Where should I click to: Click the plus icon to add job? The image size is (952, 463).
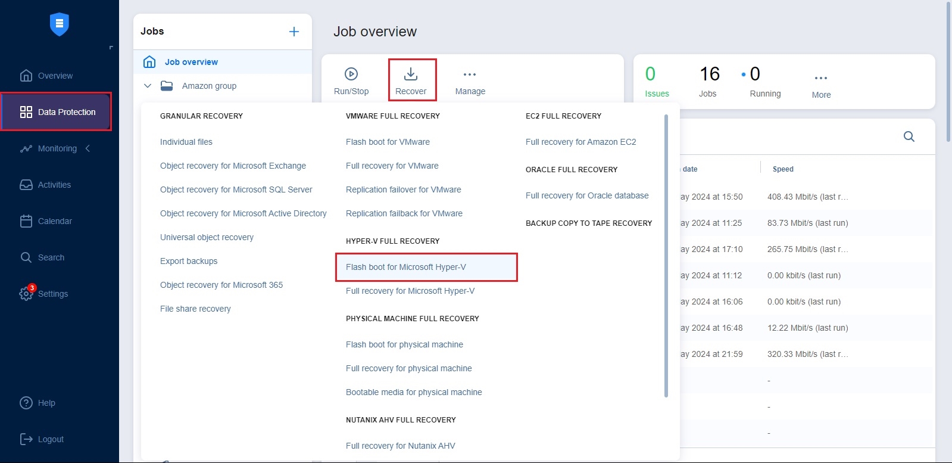click(x=294, y=32)
